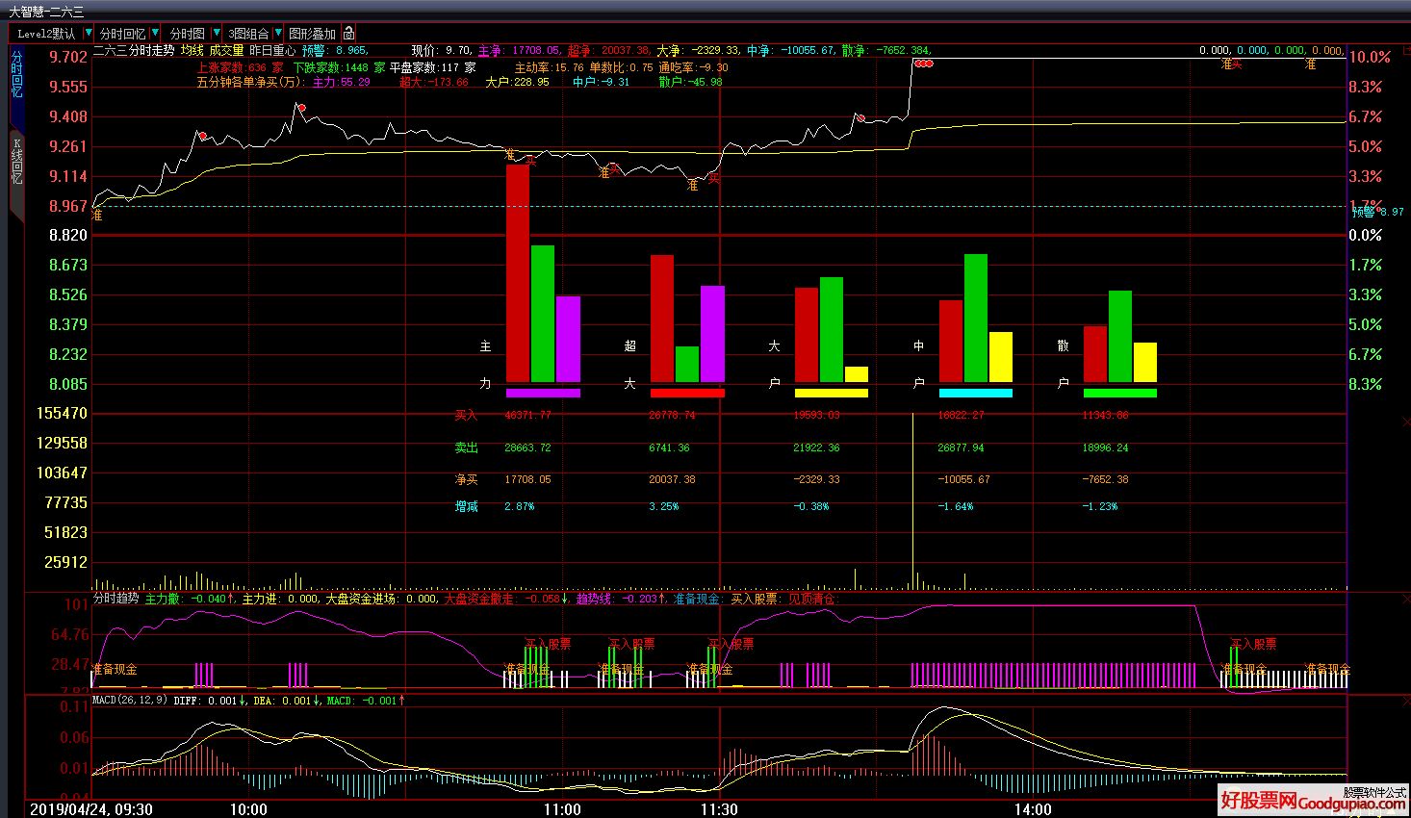Click the MACD(26,12,9) indicator label
The width and height of the screenshot is (1411, 818).
coord(130,701)
